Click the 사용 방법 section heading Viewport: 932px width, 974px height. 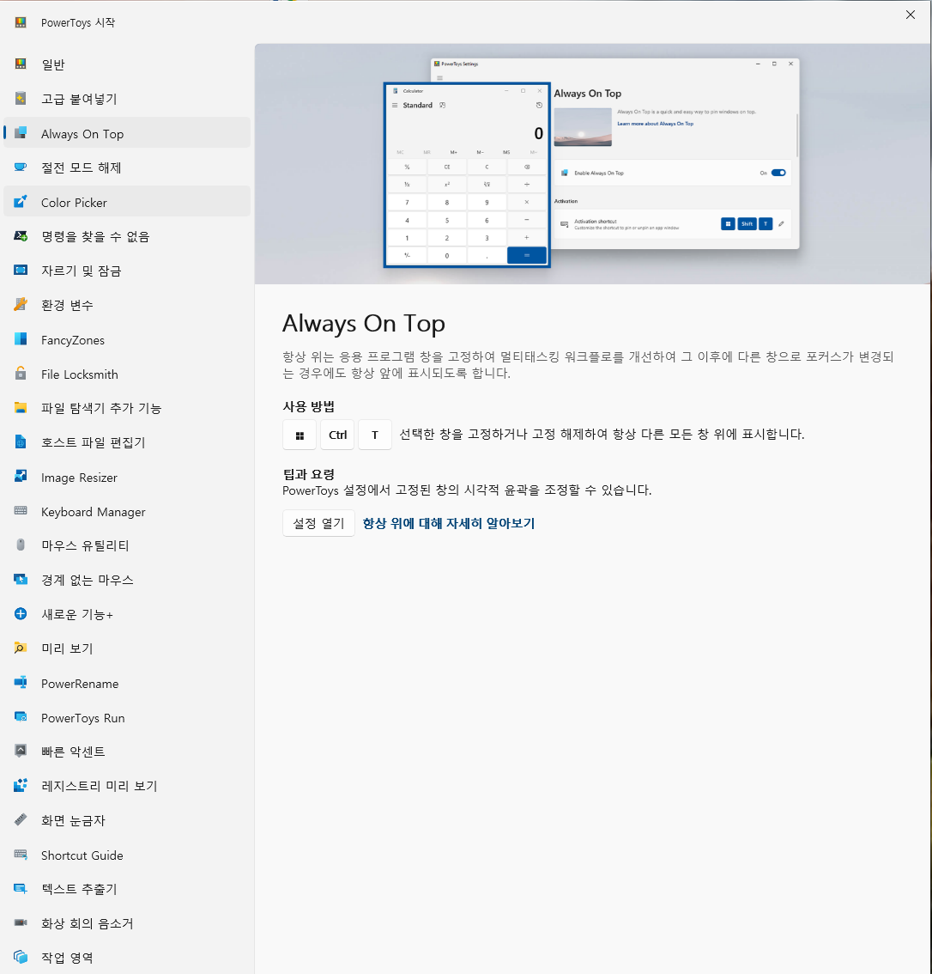click(x=308, y=406)
